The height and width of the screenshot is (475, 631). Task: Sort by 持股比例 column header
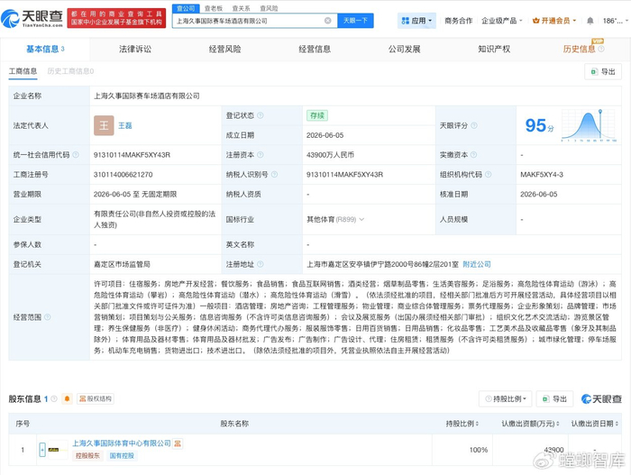click(462, 424)
